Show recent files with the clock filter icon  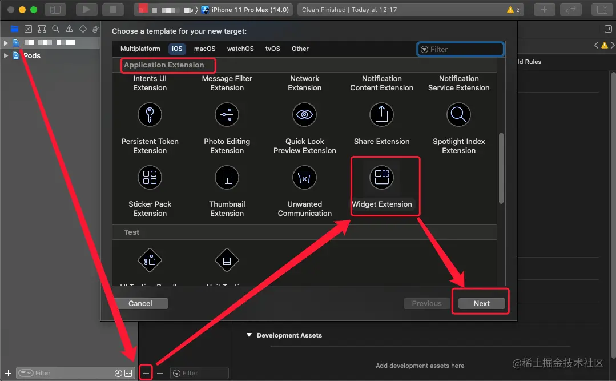click(x=118, y=373)
